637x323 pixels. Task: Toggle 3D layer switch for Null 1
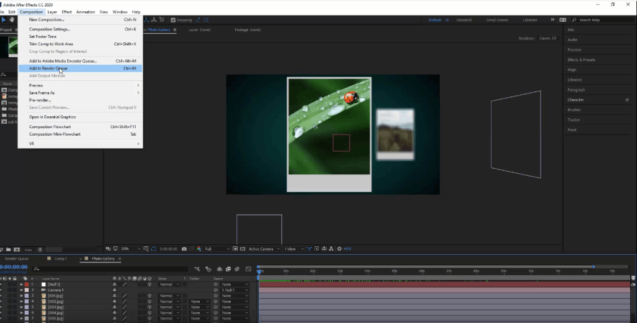coord(149,284)
